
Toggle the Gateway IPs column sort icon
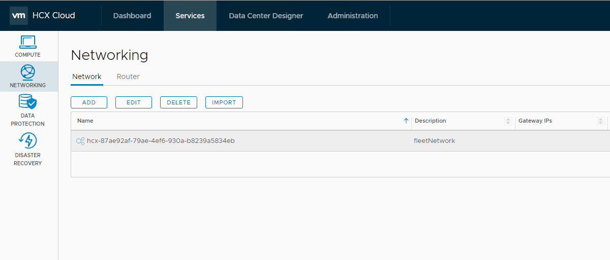601,121
